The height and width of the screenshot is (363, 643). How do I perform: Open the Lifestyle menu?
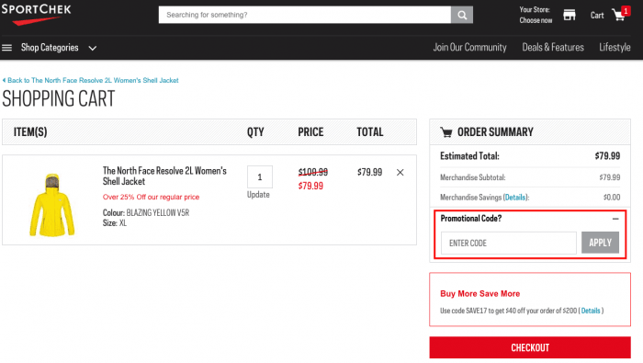(615, 47)
